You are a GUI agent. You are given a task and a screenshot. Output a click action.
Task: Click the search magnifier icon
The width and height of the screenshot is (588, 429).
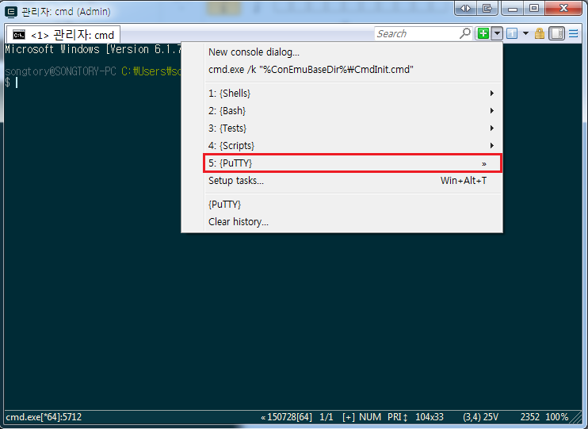[x=464, y=33]
